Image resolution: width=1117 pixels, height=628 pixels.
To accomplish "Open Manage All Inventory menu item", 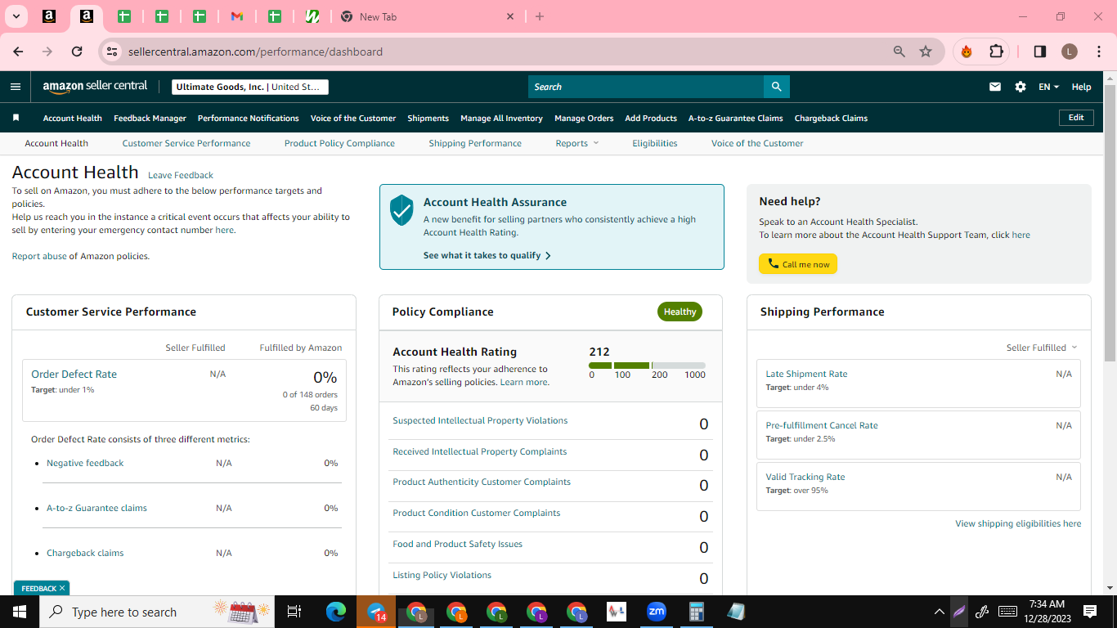I will pyautogui.click(x=501, y=118).
